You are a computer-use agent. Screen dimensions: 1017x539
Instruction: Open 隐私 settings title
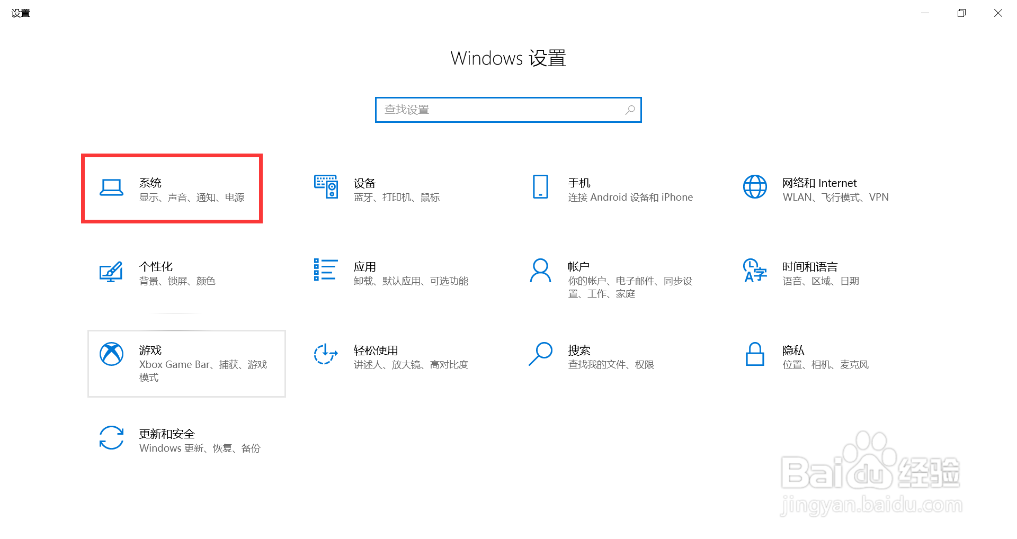[x=793, y=350]
